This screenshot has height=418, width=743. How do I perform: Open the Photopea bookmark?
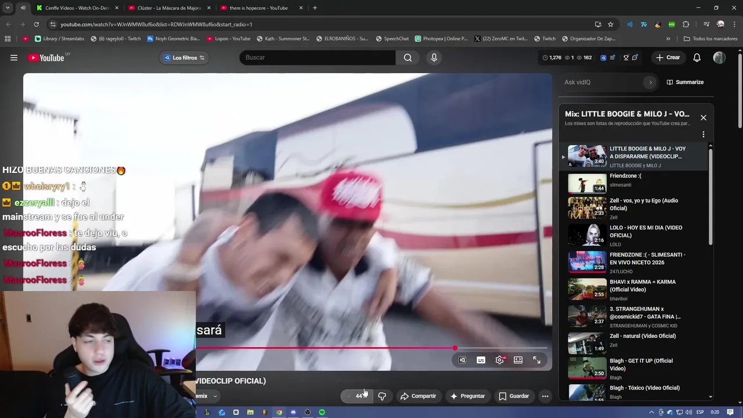point(441,39)
